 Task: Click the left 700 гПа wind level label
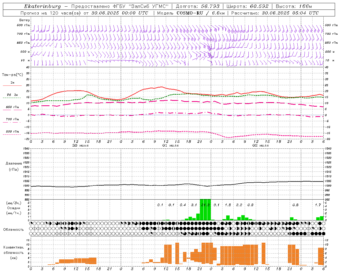(x=23, y=34)
